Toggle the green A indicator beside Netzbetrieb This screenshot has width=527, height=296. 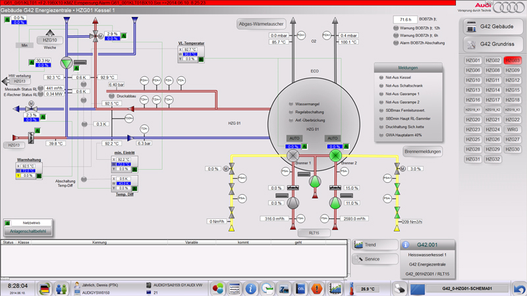click(x=8, y=223)
